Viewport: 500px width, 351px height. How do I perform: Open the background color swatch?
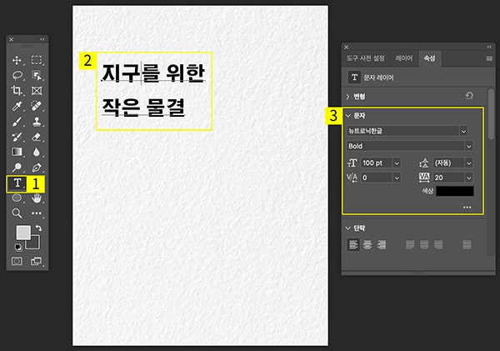click(x=34, y=243)
